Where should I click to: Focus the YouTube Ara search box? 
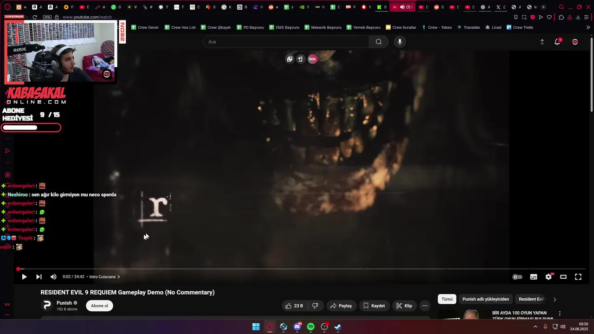tap(286, 42)
